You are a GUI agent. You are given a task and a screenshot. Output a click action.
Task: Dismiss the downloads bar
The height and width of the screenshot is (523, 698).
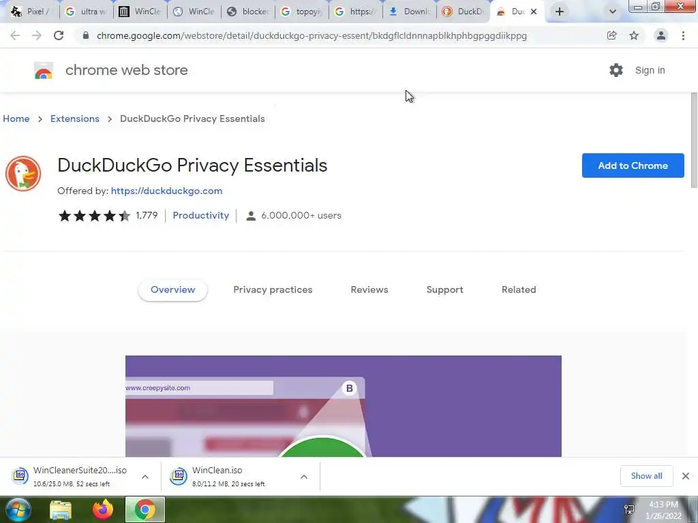(686, 476)
